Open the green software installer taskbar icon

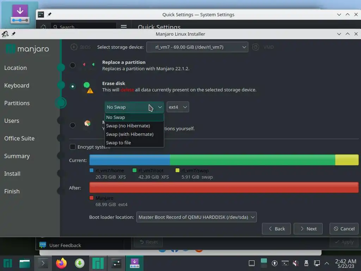coord(80,263)
